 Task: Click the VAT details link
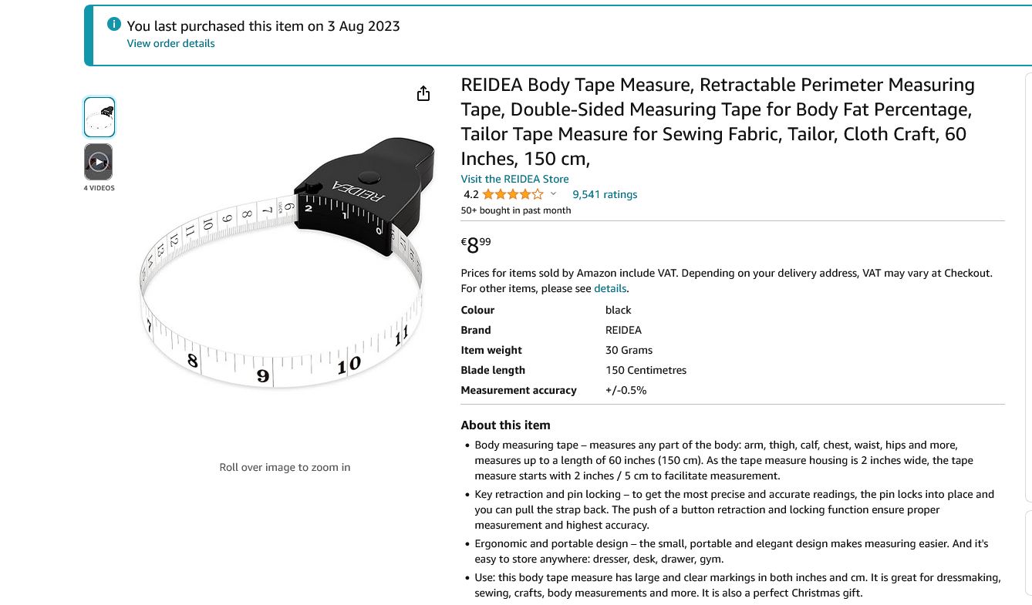click(x=610, y=288)
